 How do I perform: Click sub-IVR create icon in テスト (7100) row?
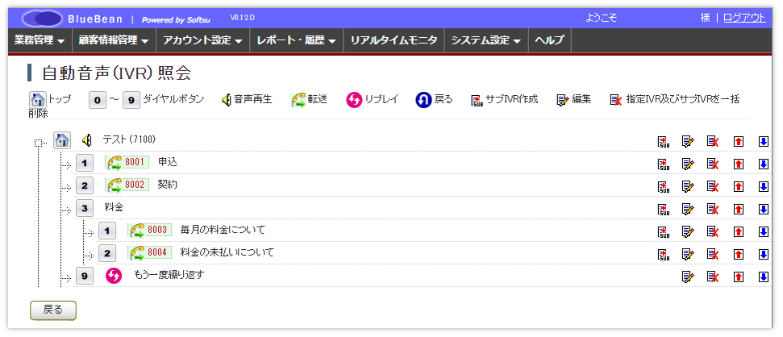coord(663,142)
